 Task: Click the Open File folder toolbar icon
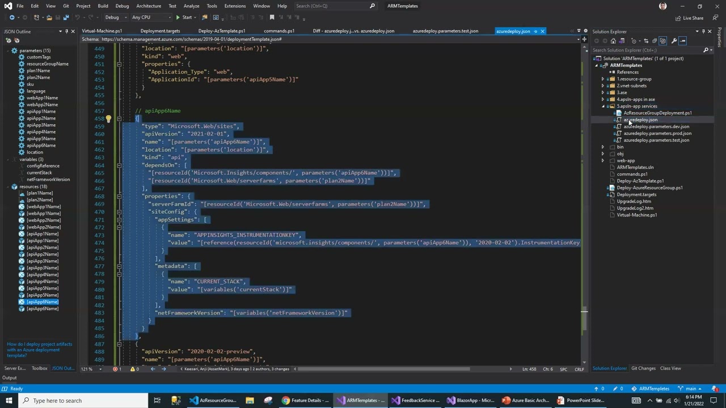49,18
